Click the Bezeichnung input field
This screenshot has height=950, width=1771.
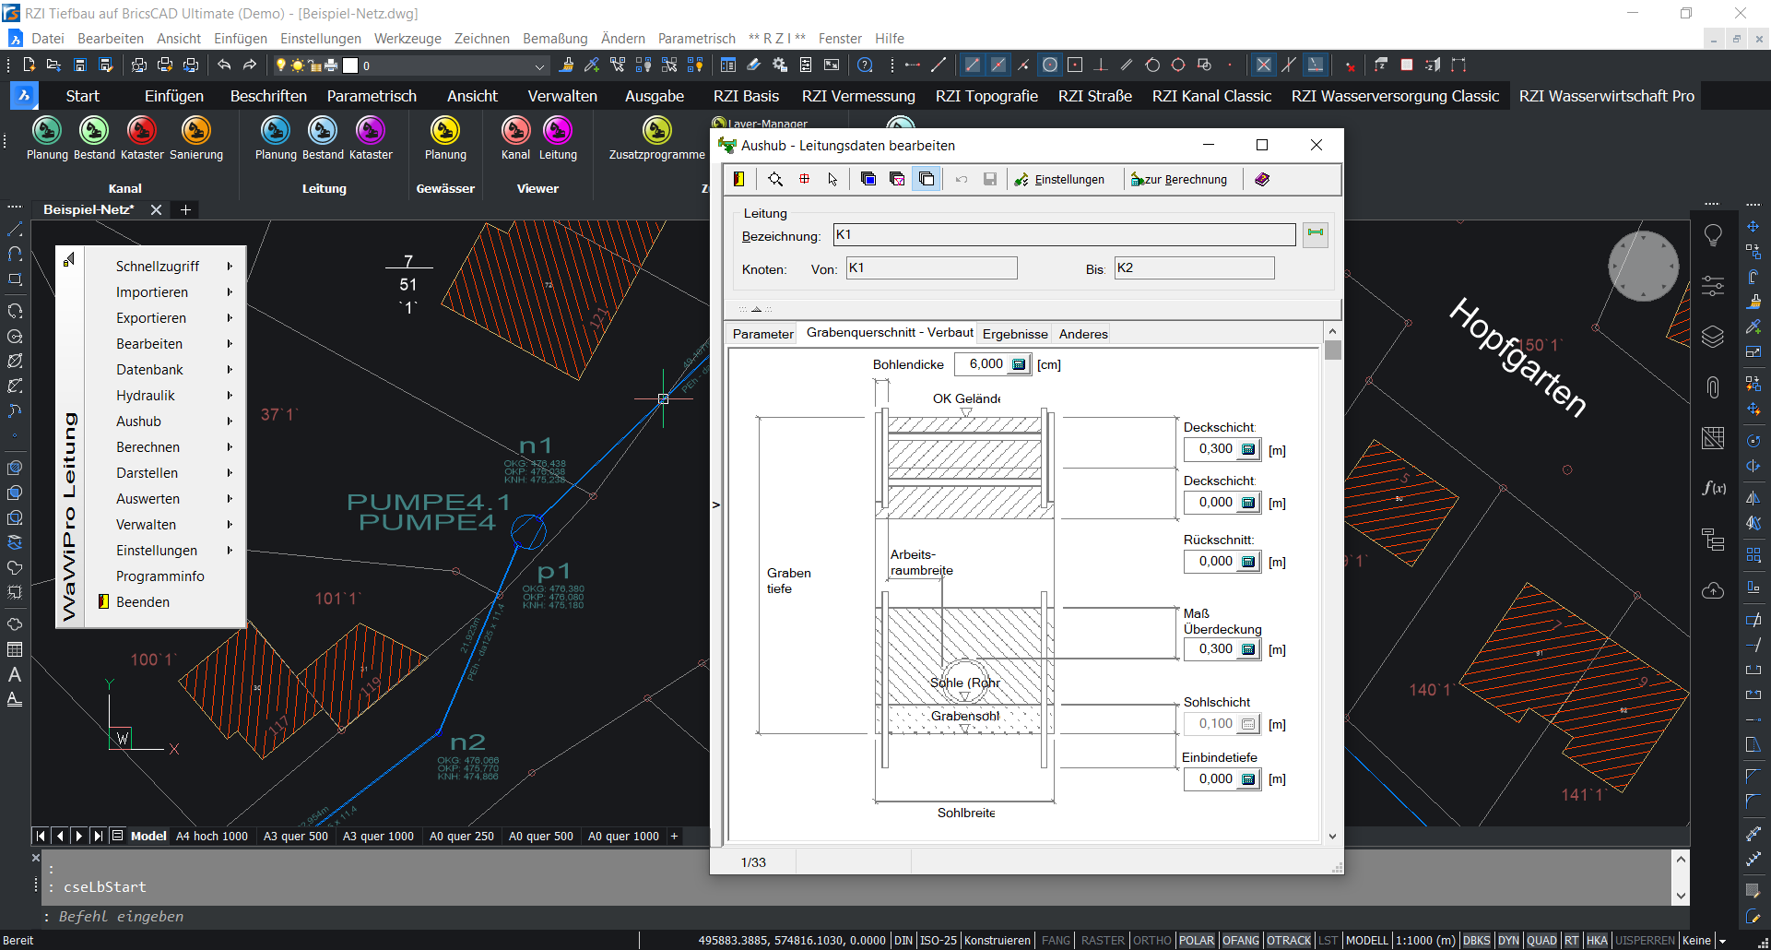click(1064, 235)
